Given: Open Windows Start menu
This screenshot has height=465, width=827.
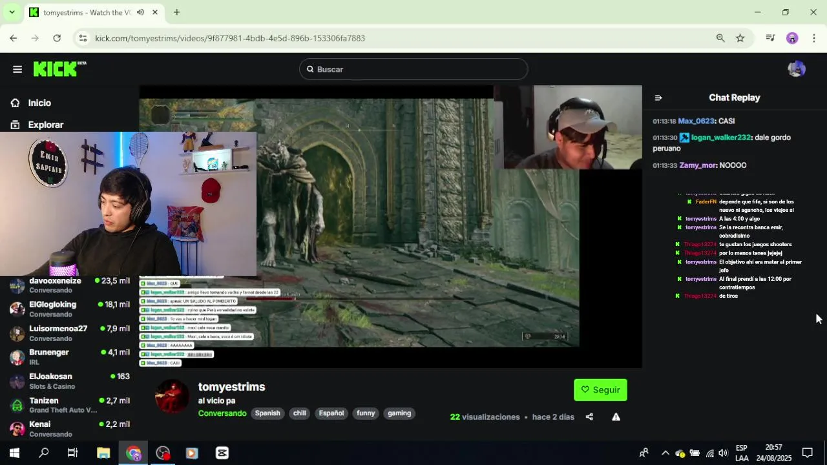Looking at the screenshot, I should pyautogui.click(x=14, y=453).
